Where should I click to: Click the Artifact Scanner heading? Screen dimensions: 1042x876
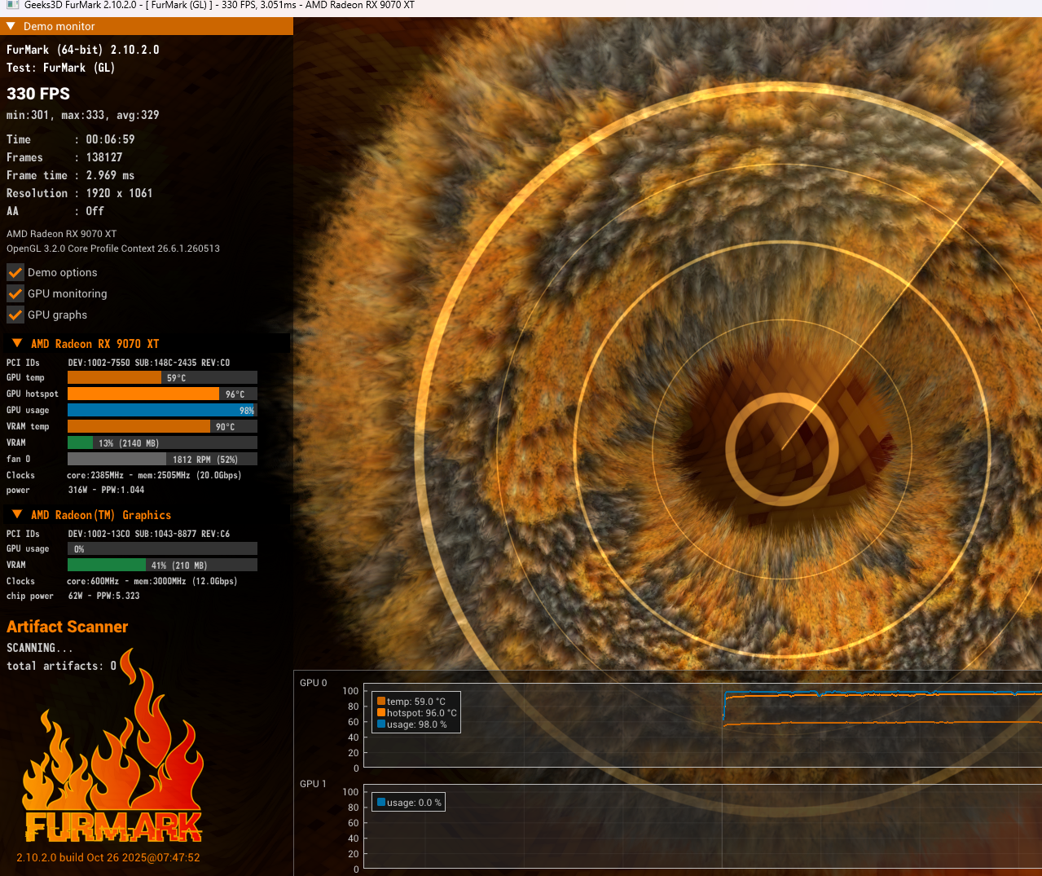[68, 627]
